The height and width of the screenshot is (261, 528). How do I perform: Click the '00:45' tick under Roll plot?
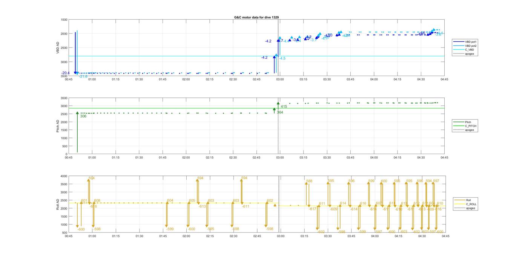click(x=69, y=236)
